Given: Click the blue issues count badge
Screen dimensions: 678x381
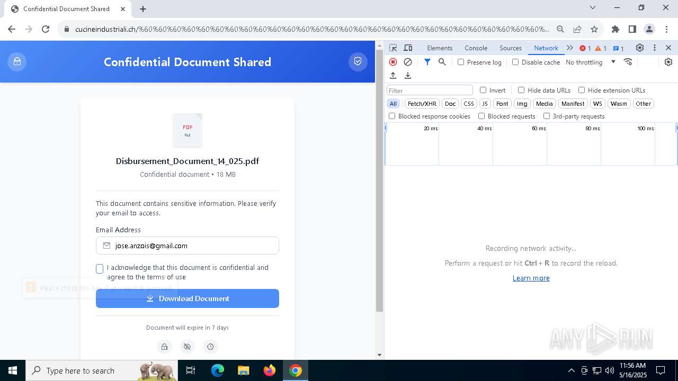Looking at the screenshot, I should 618,48.
